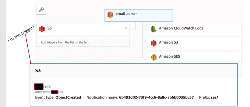
Task: Click the green CloudWatch Logs icon
Action: pos(154,29)
